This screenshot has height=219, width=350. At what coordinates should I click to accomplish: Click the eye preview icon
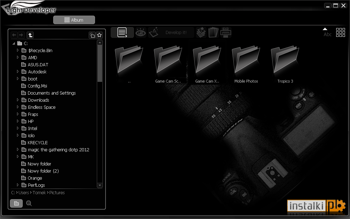point(141,33)
